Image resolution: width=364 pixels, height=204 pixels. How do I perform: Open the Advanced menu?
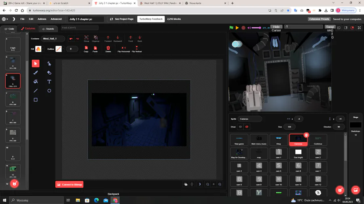[x=56, y=19]
